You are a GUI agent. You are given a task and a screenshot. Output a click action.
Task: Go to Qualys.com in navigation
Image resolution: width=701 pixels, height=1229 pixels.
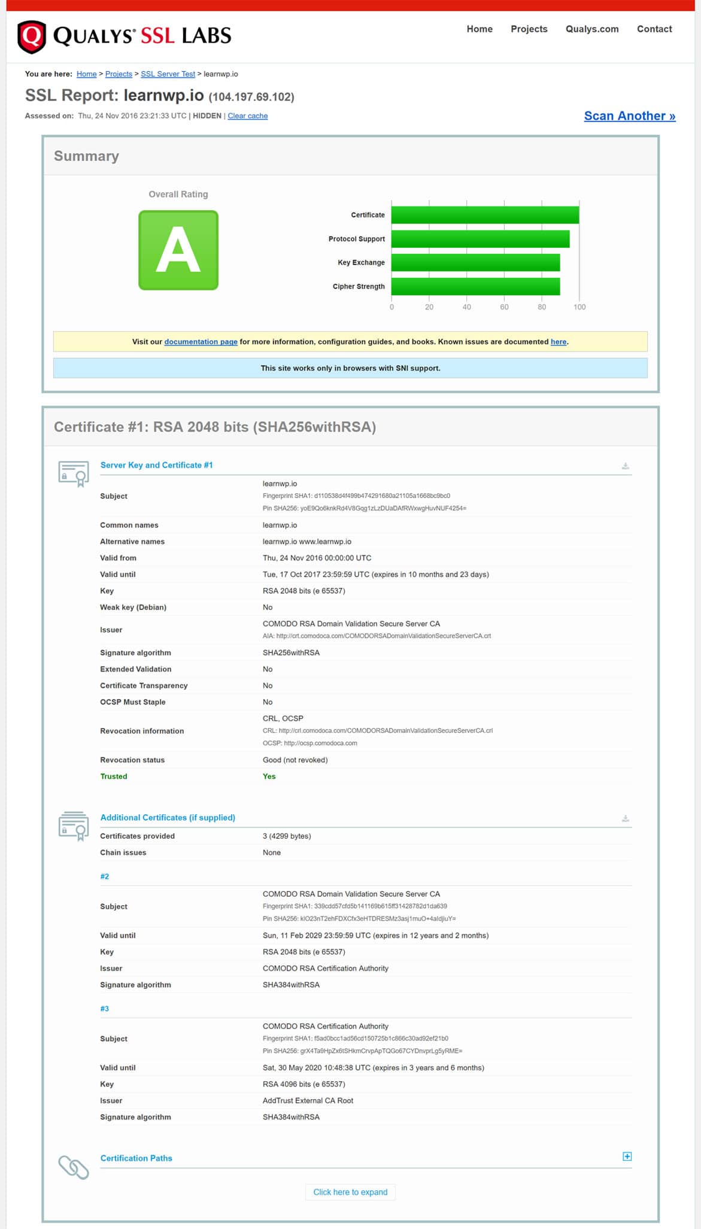pyautogui.click(x=591, y=29)
